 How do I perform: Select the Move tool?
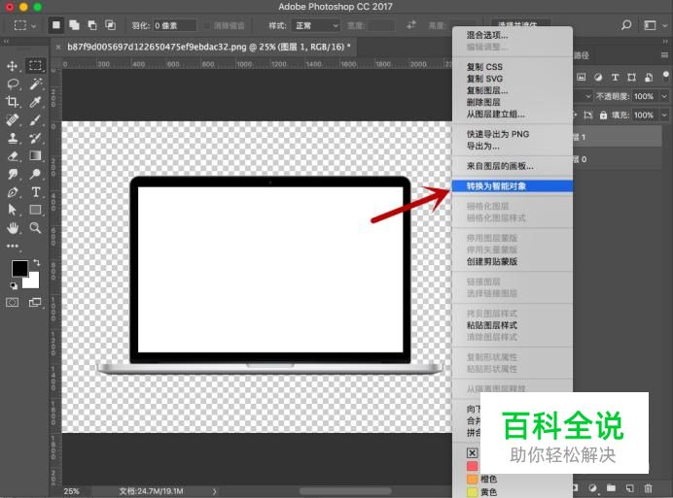click(12, 66)
